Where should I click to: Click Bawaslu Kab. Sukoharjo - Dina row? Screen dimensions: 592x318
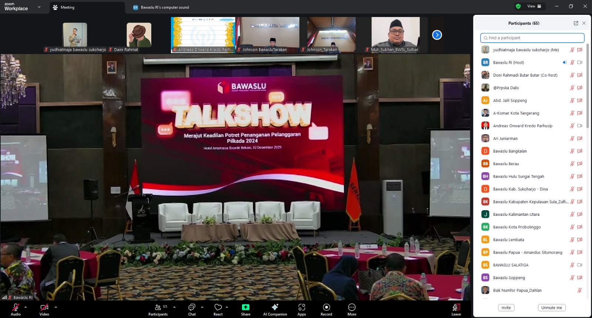[532, 189]
